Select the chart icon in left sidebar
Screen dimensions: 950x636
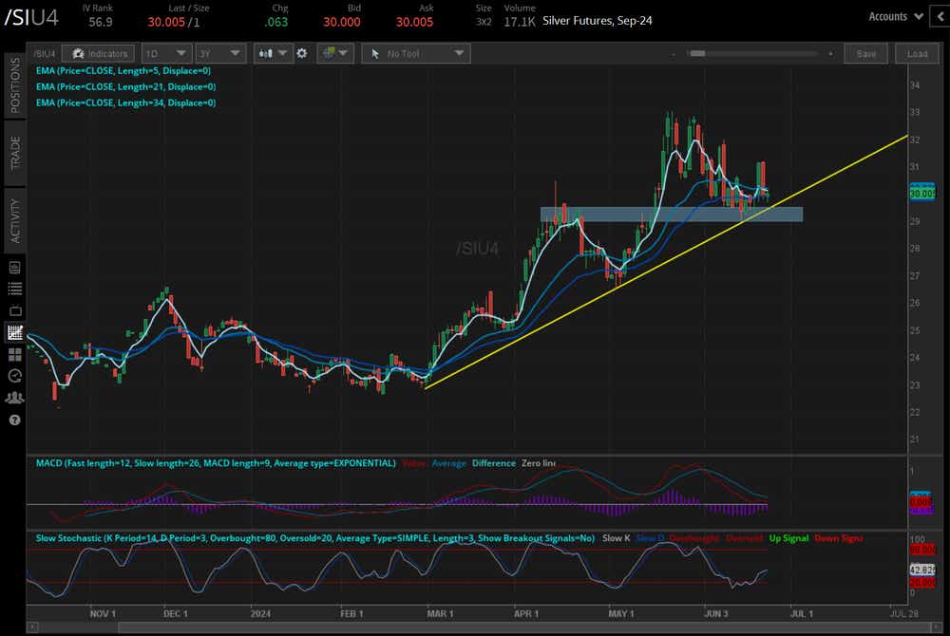click(14, 332)
